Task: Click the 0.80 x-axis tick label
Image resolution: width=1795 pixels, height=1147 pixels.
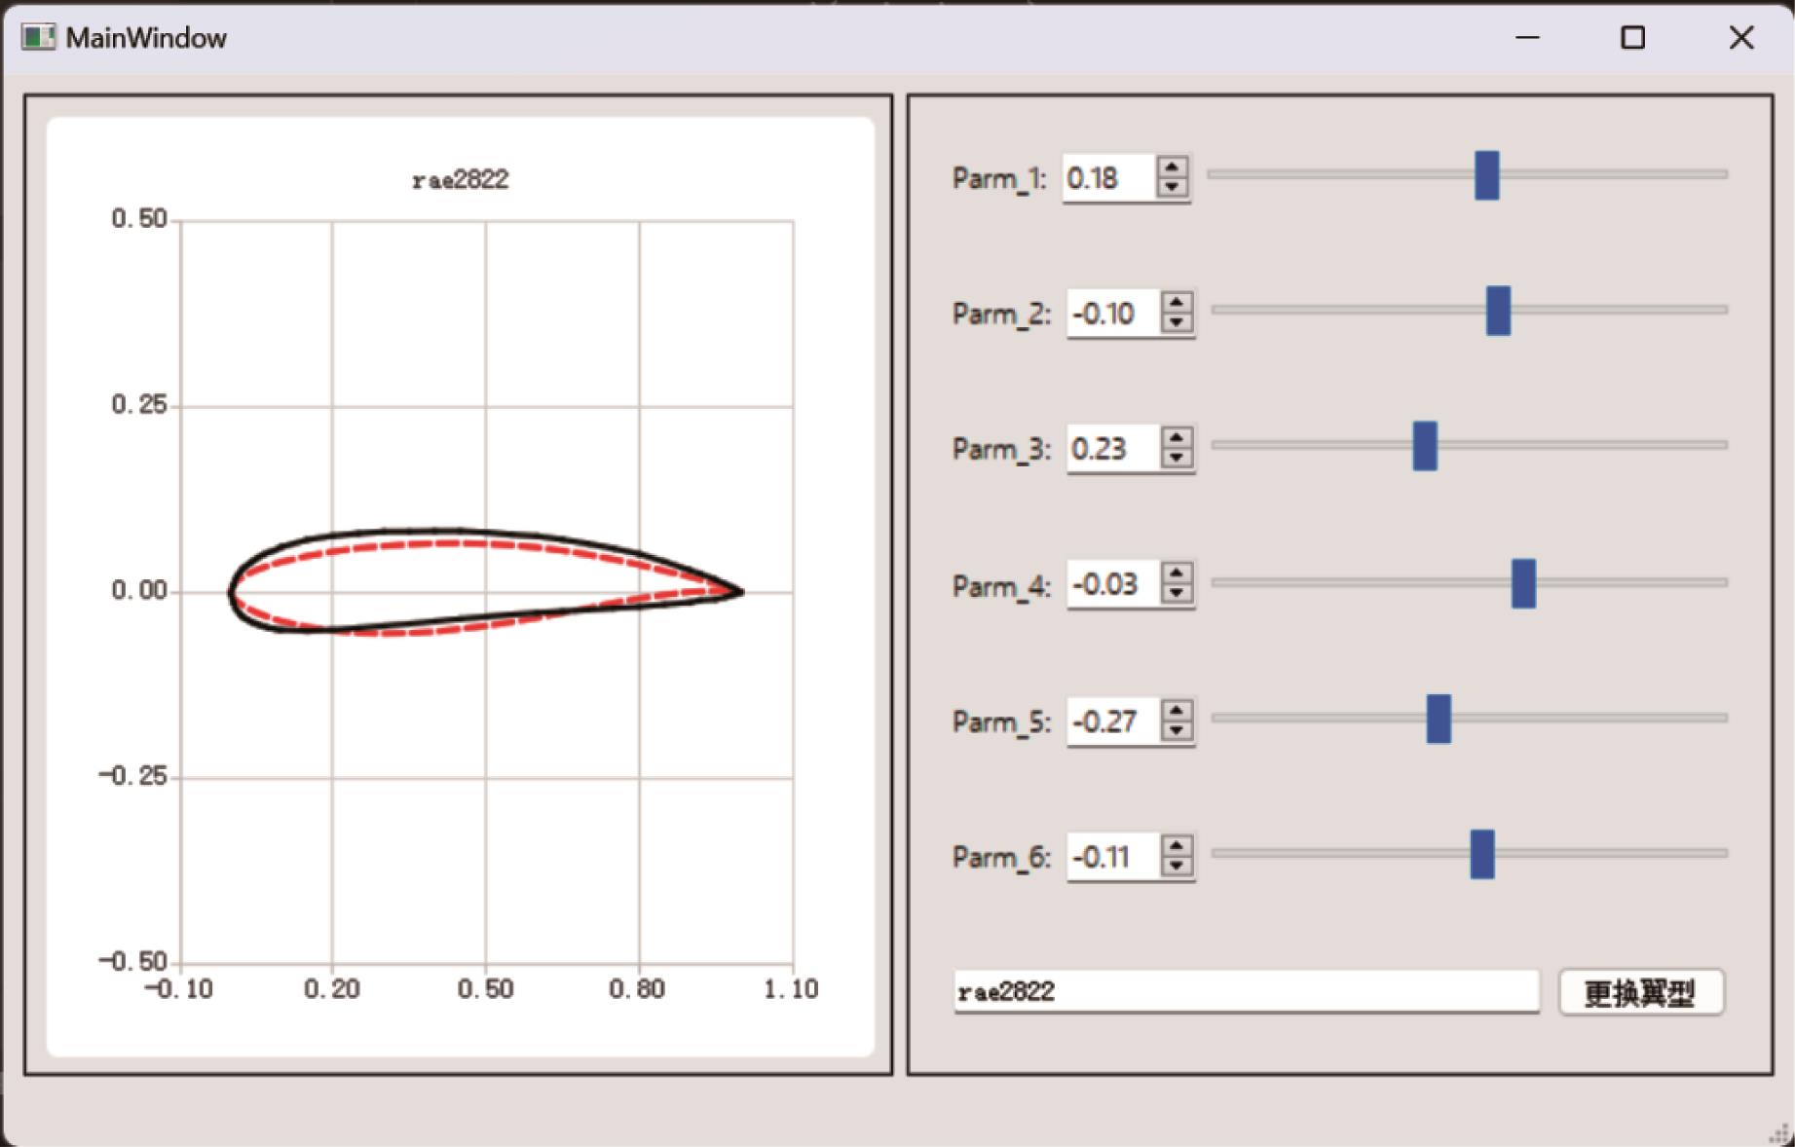Action: (x=637, y=989)
